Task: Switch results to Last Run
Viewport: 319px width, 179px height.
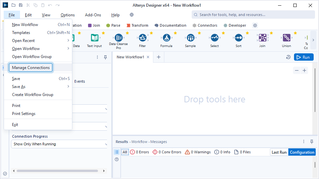Action: 279,152
